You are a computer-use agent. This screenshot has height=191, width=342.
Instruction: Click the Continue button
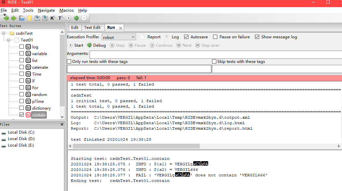[161, 45]
